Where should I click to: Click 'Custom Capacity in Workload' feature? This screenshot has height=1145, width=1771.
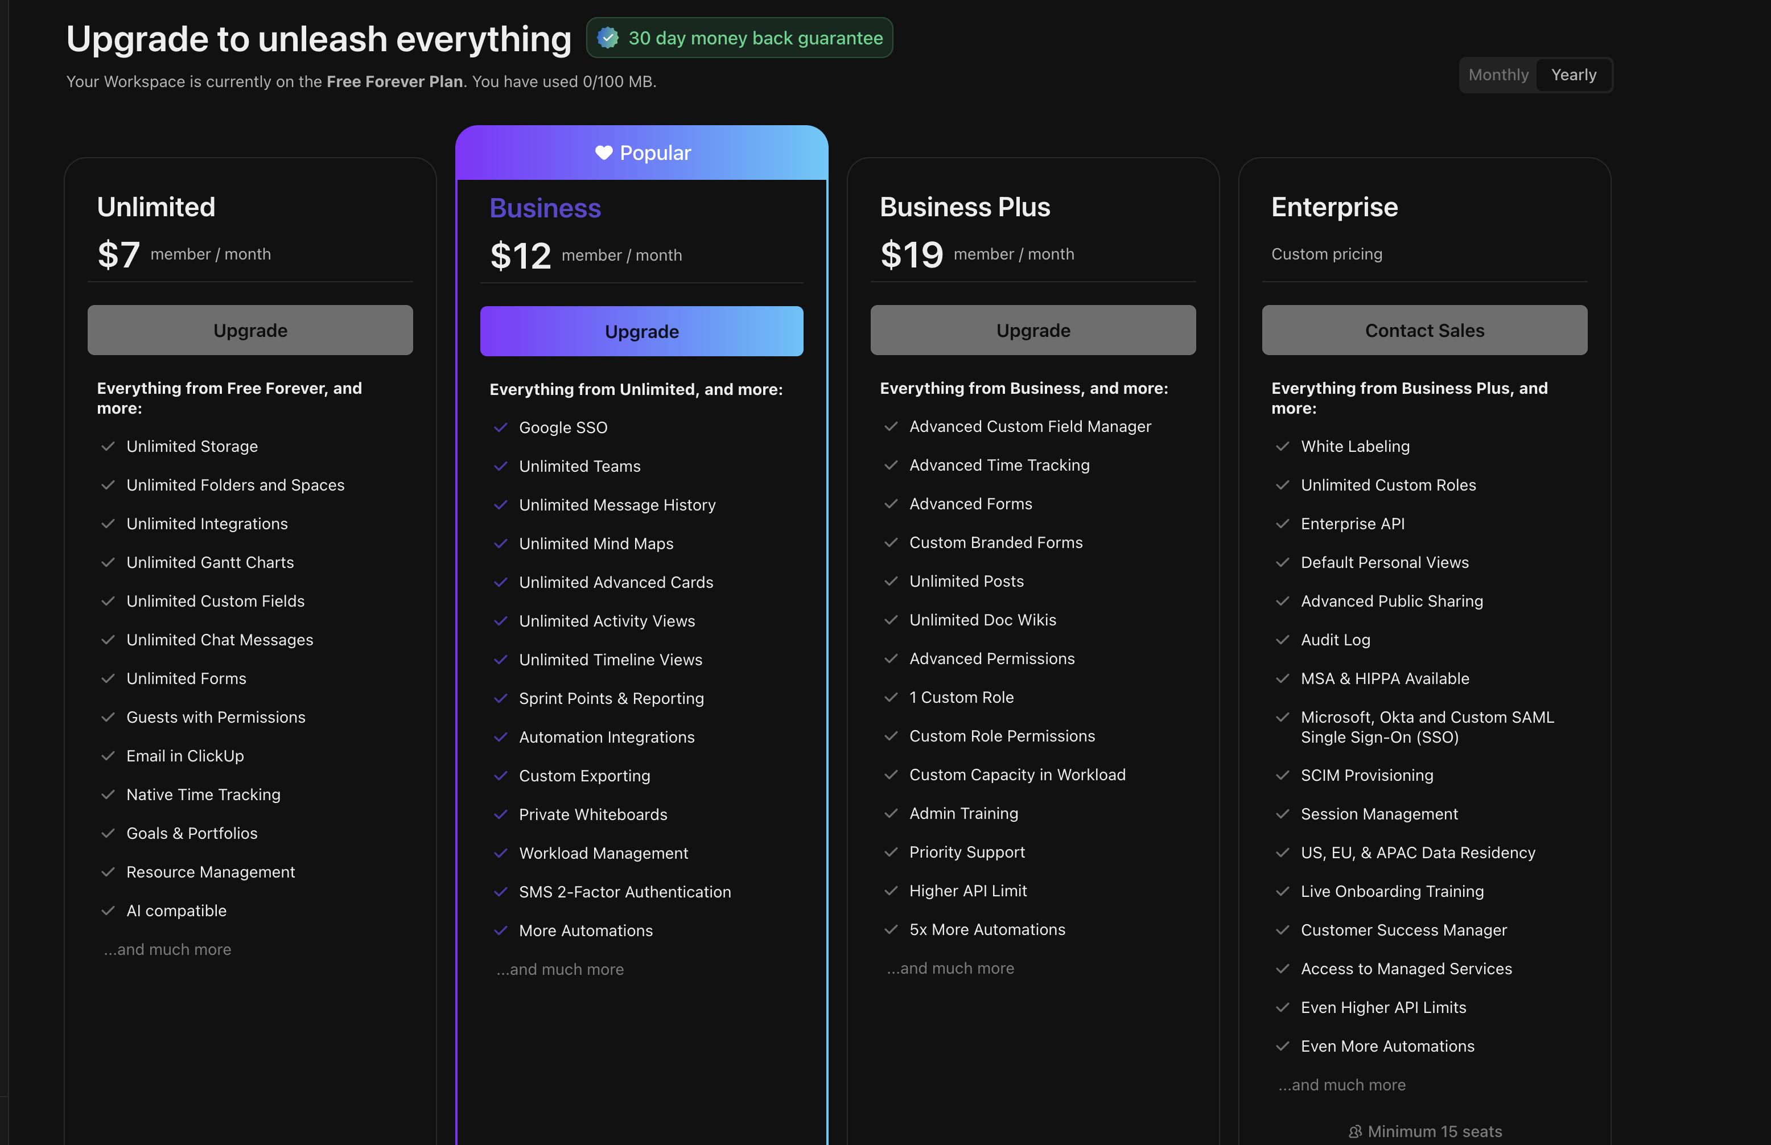tap(1017, 774)
